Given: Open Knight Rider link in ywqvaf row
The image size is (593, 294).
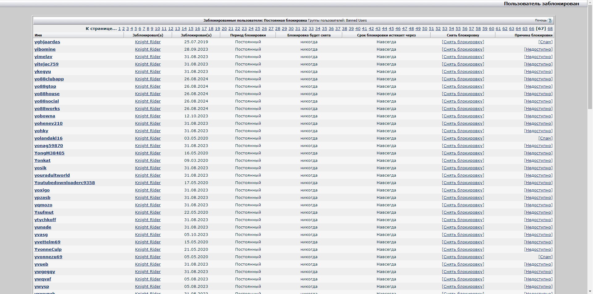Looking at the screenshot, I should (148, 279).
